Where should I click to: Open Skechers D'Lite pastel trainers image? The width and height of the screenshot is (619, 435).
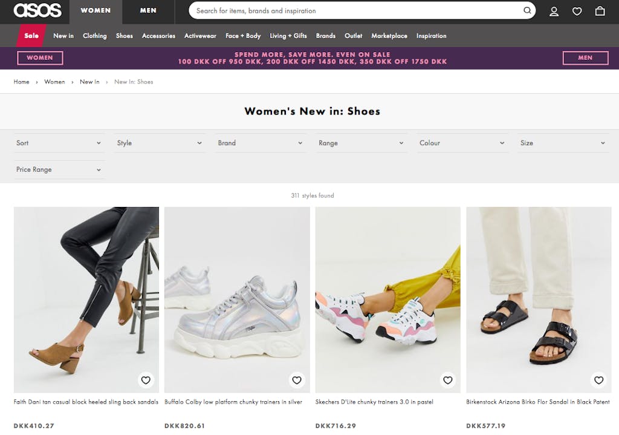387,299
